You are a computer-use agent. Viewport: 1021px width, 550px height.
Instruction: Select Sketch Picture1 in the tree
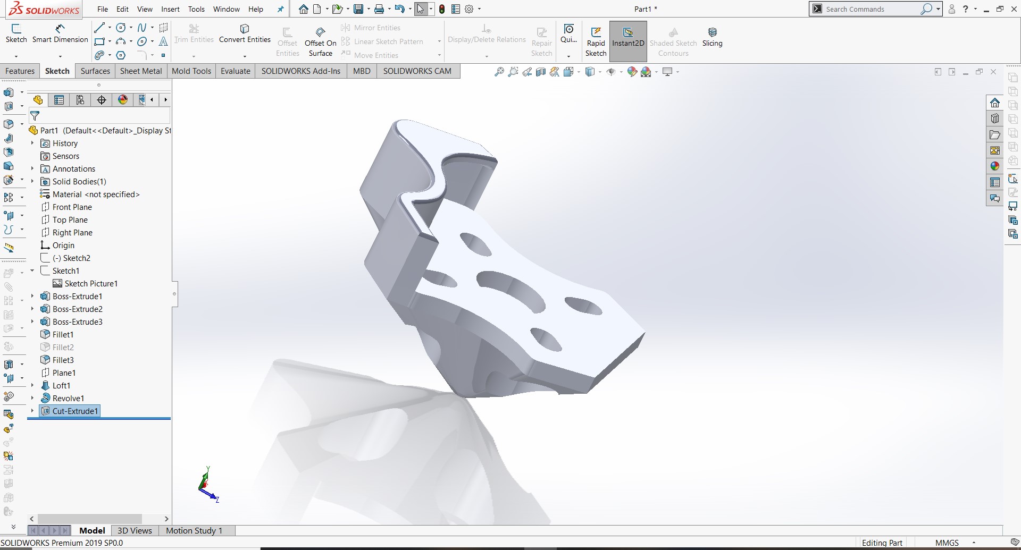point(91,283)
